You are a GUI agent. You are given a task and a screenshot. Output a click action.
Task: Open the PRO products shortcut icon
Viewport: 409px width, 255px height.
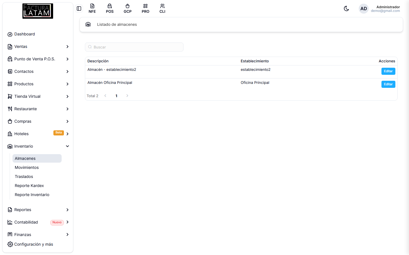coord(145,8)
